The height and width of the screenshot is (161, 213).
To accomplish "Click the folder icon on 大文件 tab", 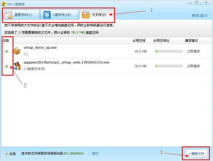I will pos(86,15).
